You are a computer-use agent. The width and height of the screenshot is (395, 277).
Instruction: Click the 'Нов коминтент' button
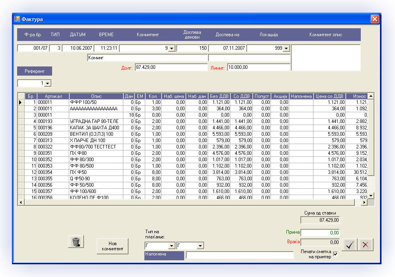[x=113, y=246]
